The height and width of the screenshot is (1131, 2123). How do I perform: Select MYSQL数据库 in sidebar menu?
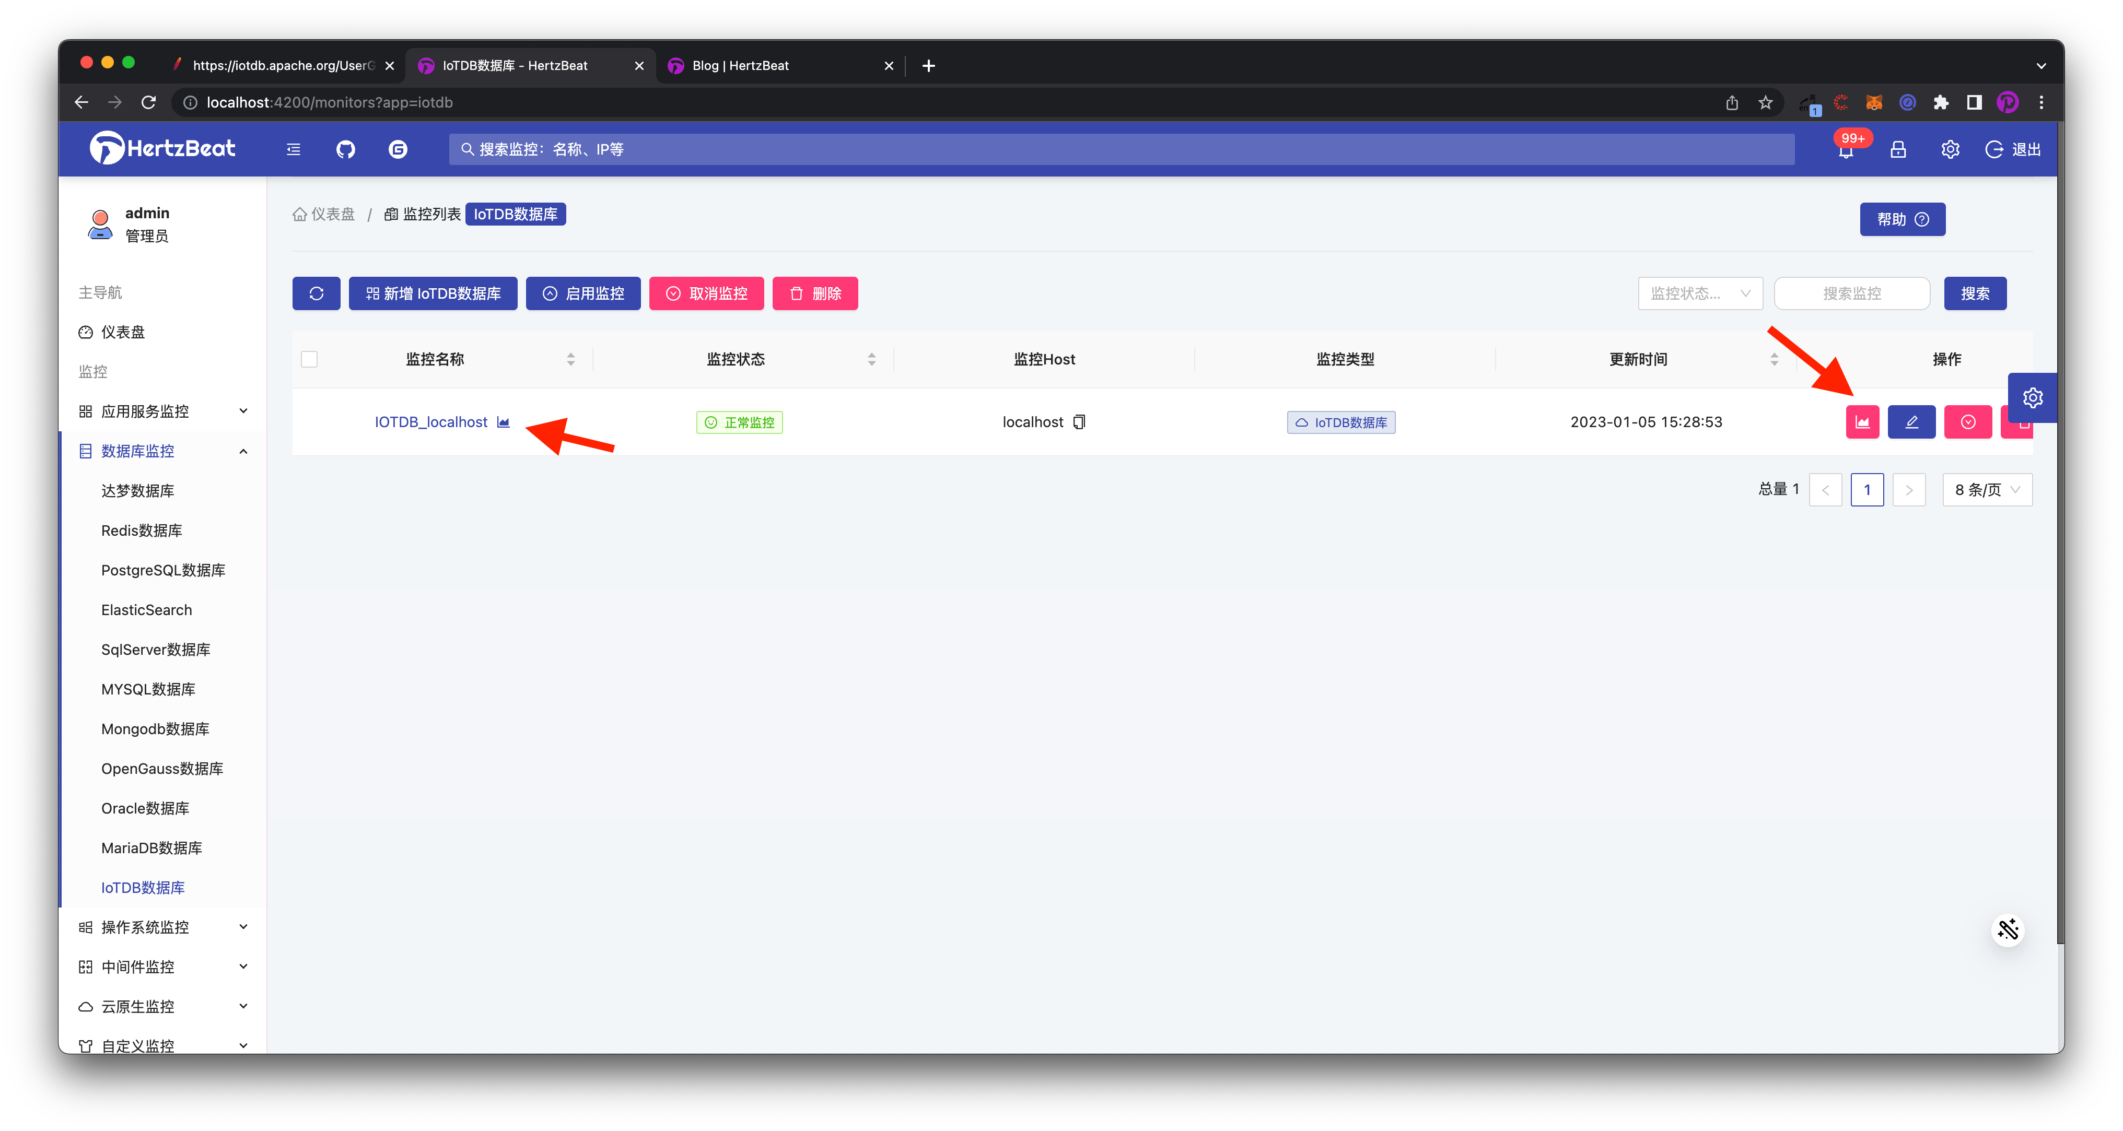pyautogui.click(x=148, y=689)
